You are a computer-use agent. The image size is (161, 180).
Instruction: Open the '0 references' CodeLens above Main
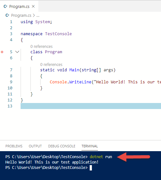[51, 65]
